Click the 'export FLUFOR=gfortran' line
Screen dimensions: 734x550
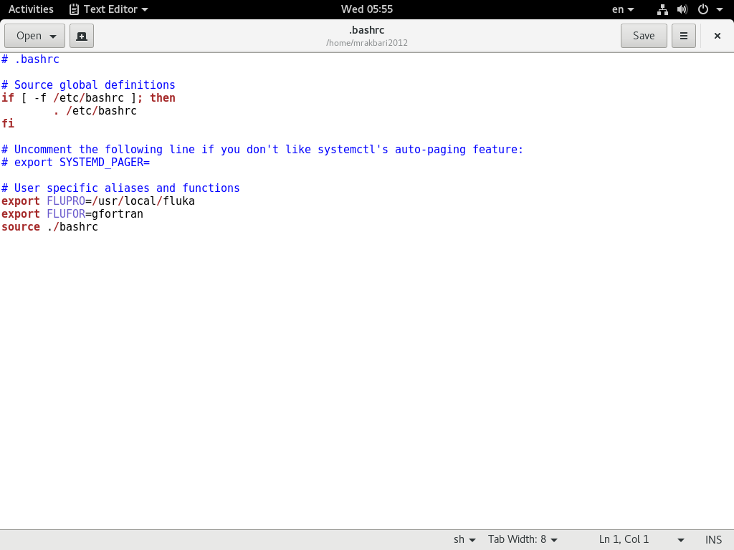(x=72, y=213)
